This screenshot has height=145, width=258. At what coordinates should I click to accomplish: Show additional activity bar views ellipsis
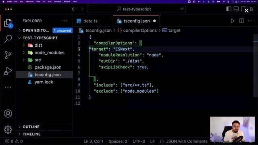8,87
